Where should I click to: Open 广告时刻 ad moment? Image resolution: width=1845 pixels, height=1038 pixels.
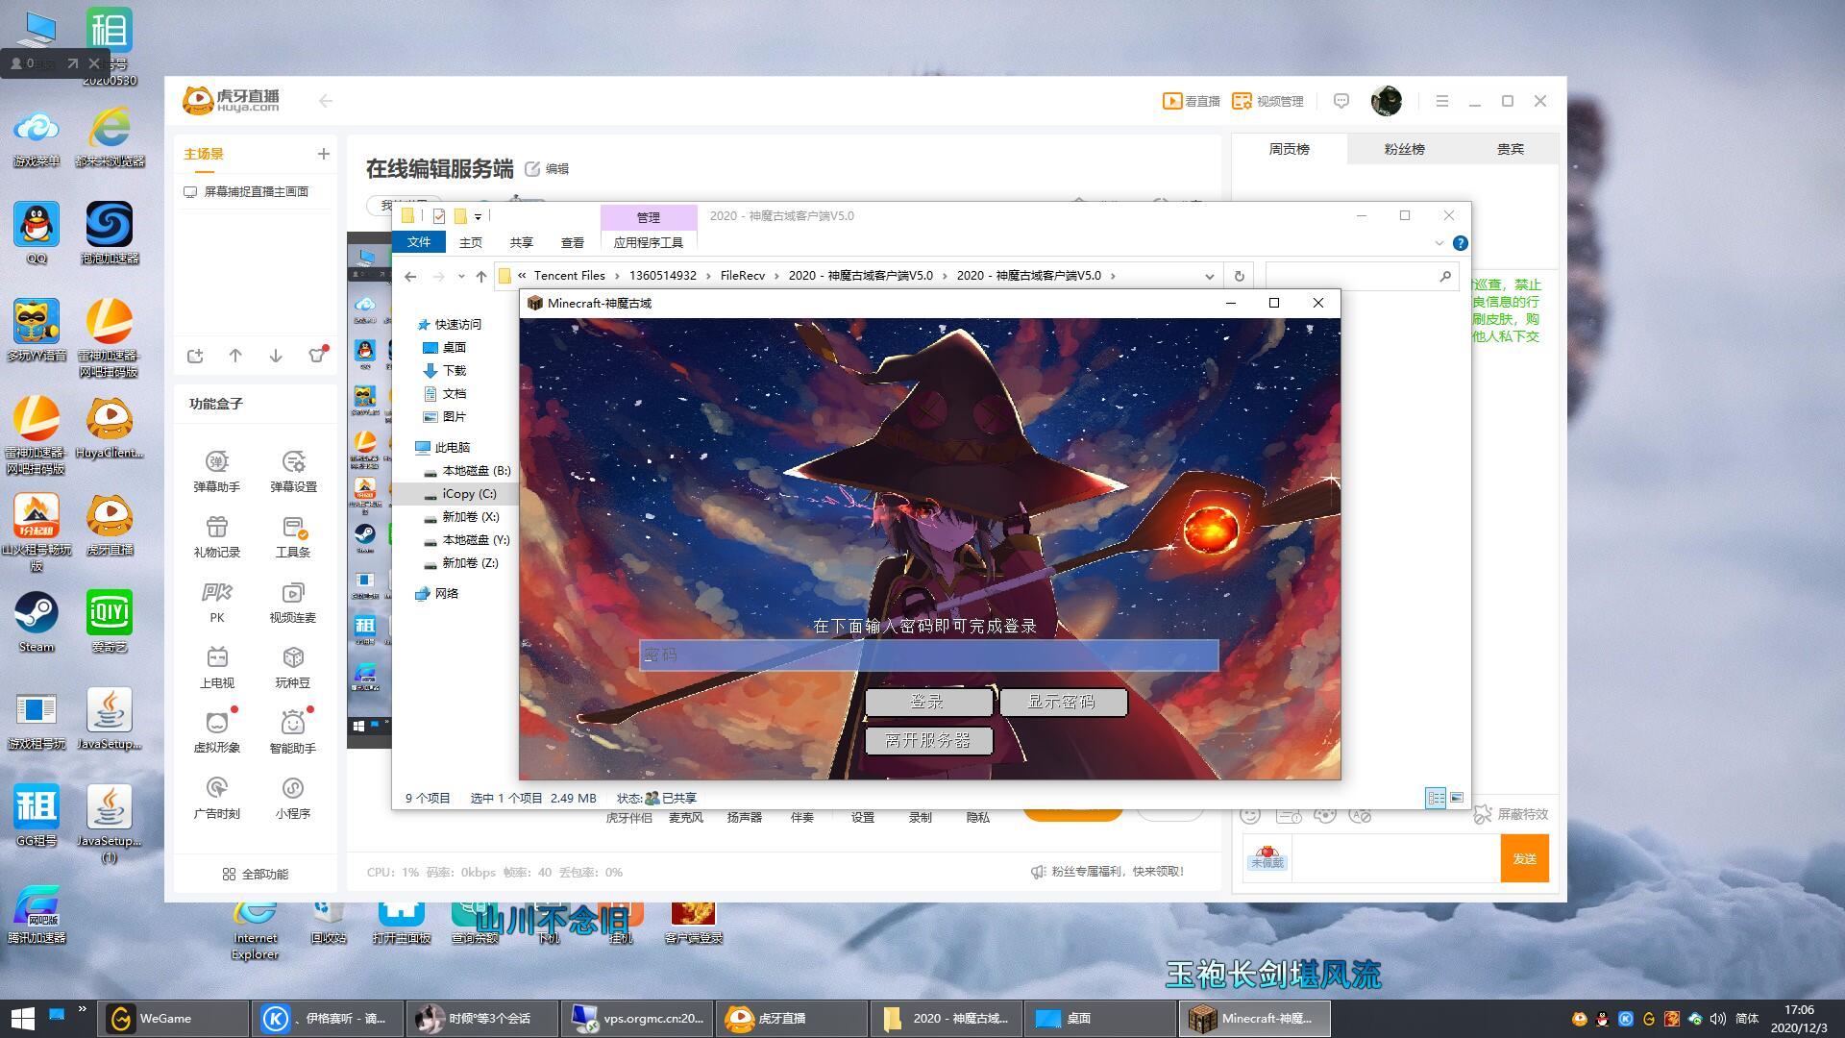tap(217, 798)
